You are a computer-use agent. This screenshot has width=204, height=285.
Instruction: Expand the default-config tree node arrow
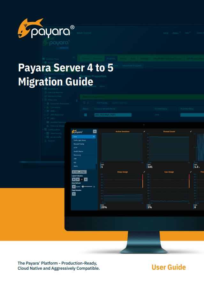[45, 133]
